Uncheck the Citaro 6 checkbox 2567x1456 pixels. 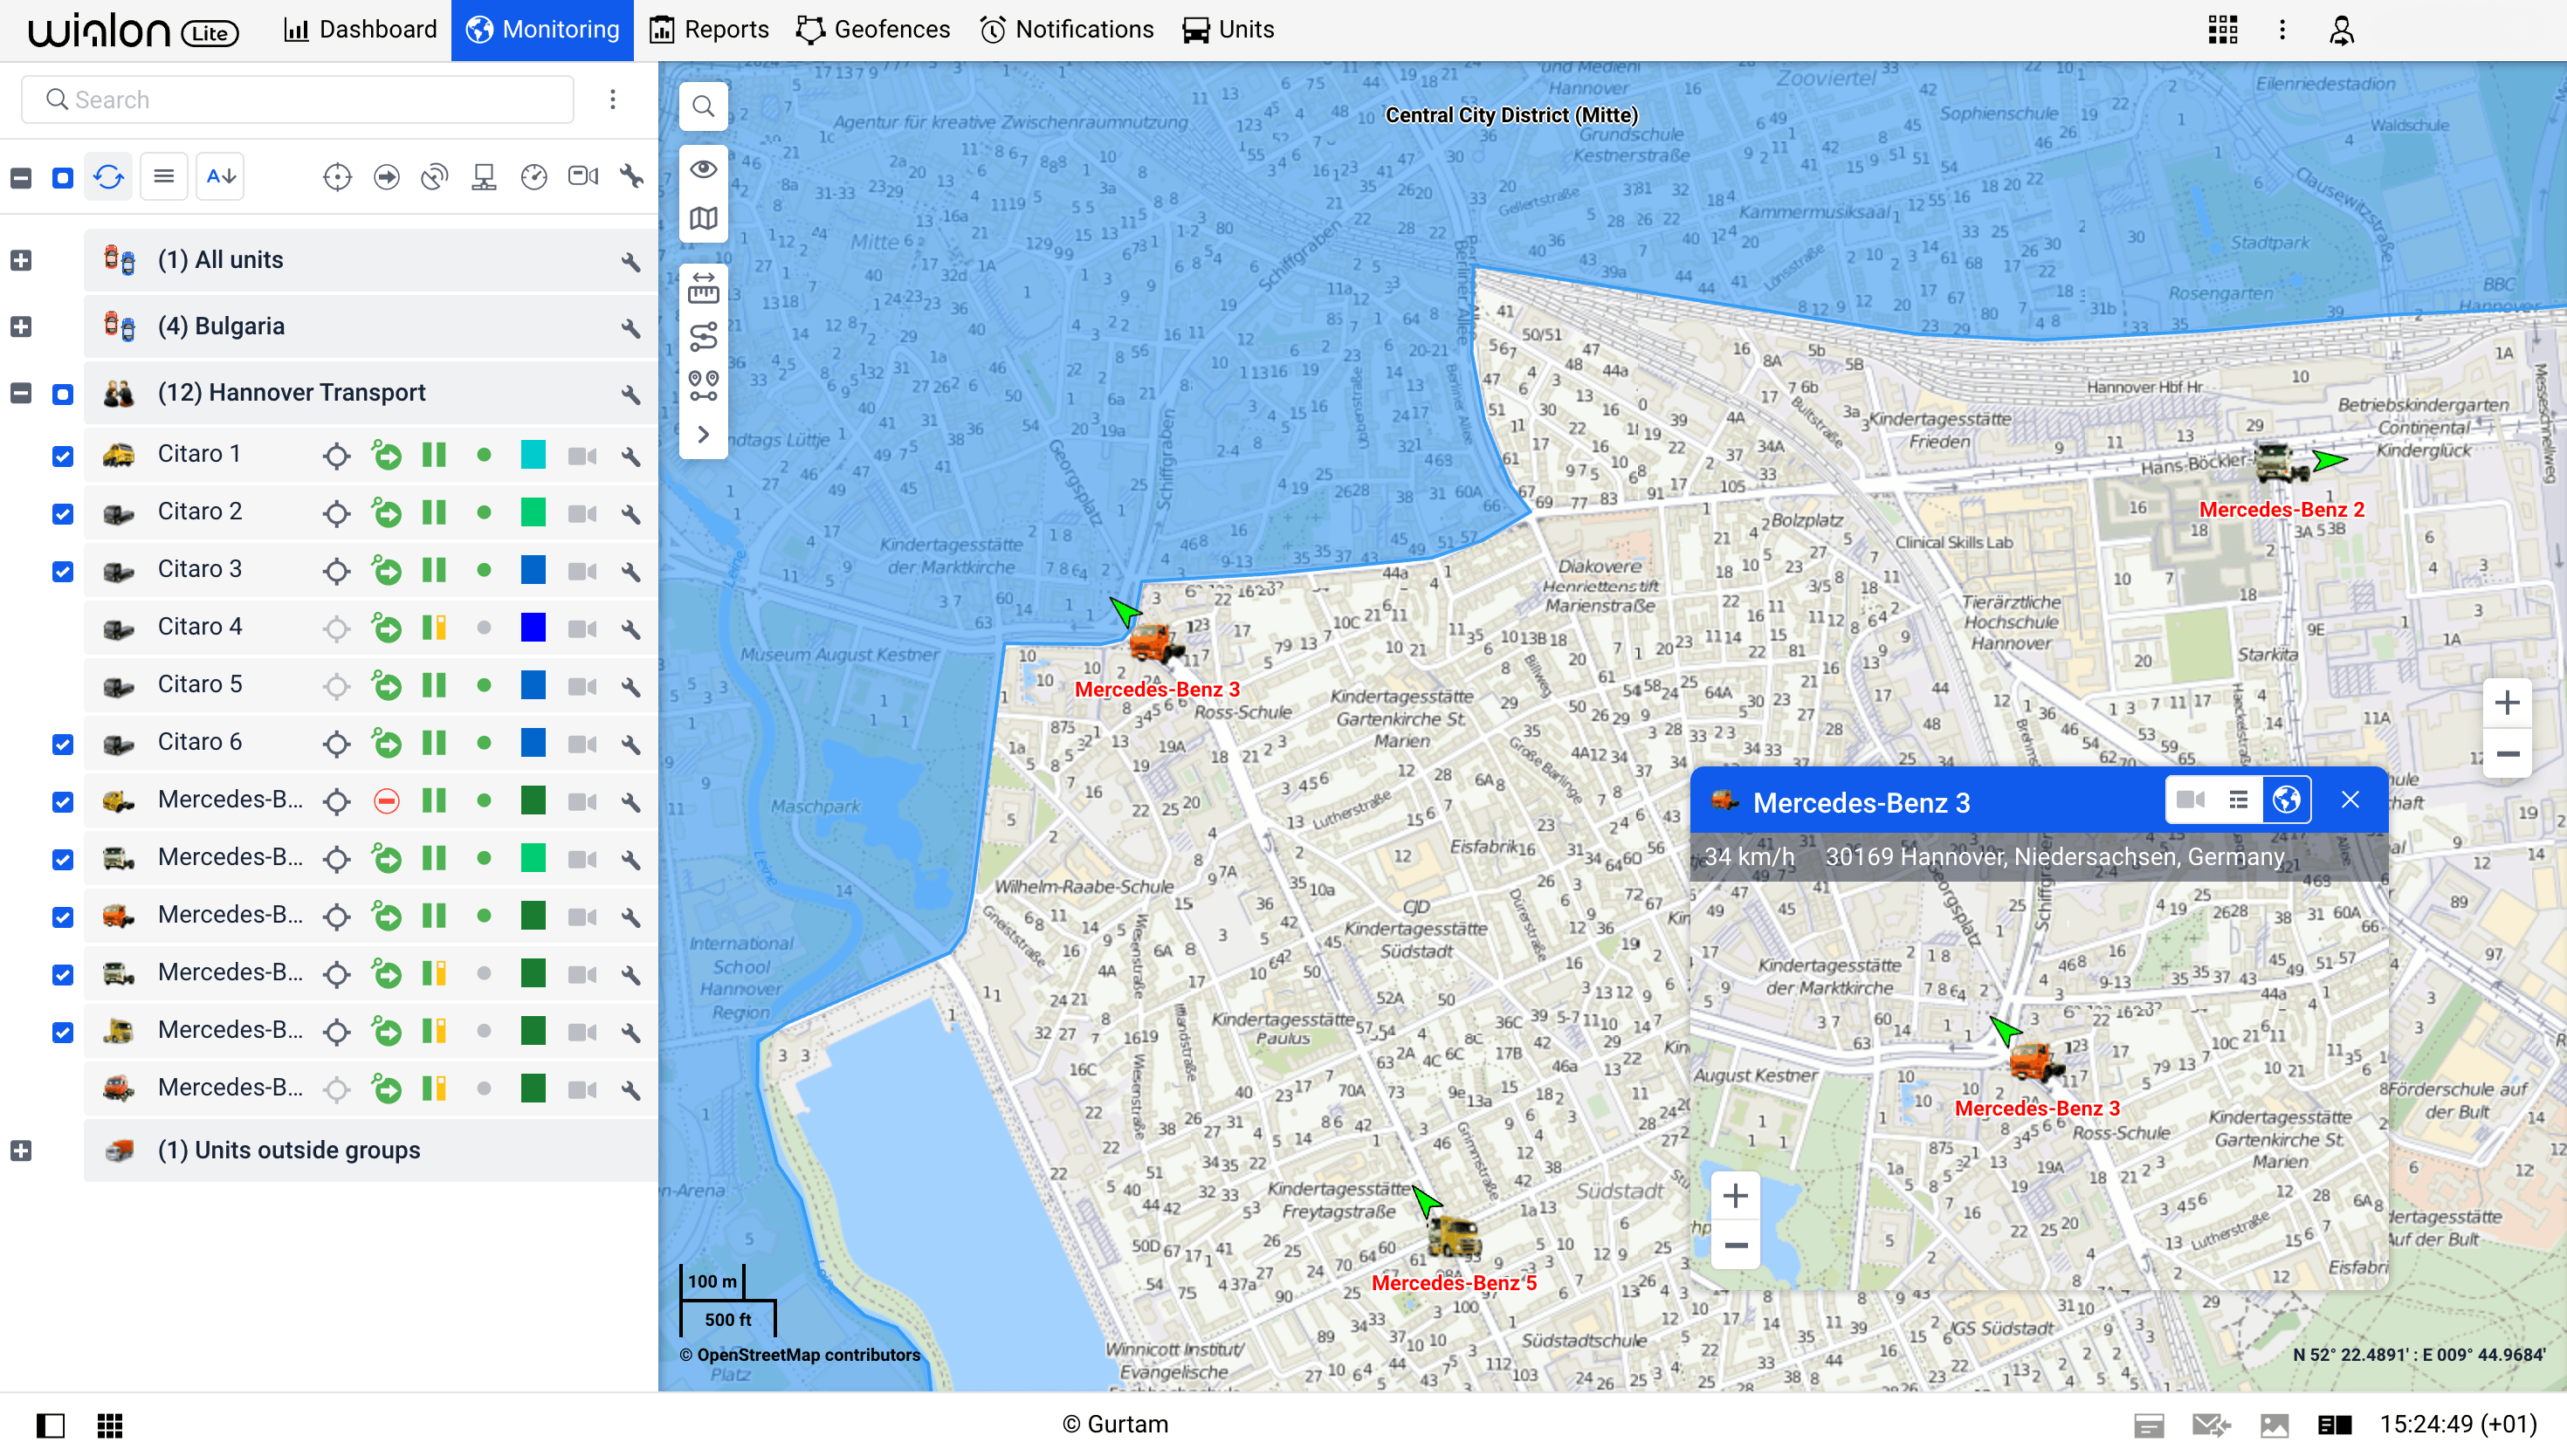(x=63, y=744)
